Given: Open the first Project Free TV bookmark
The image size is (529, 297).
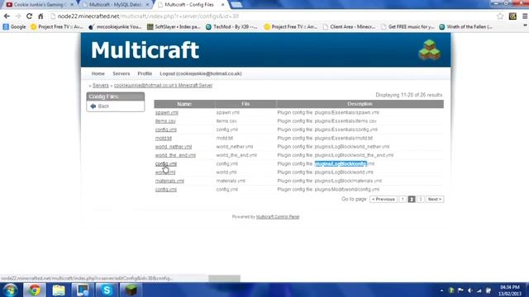Looking at the screenshot, I should click(x=57, y=26).
